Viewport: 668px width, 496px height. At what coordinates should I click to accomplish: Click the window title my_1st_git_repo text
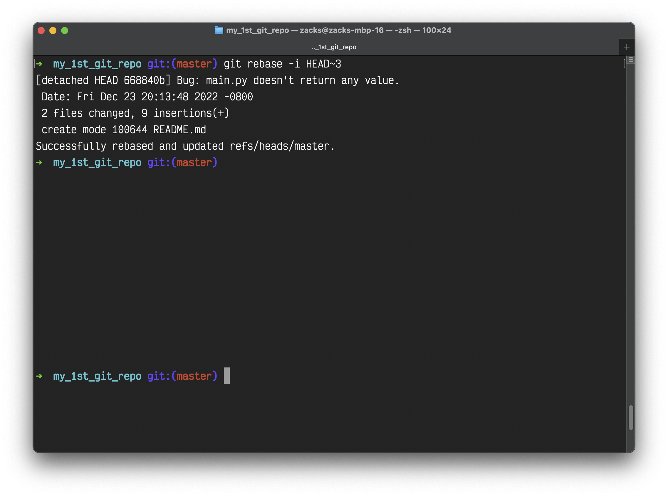point(257,30)
